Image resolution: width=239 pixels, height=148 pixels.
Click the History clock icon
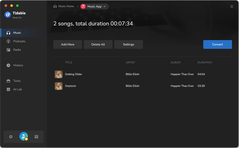coord(8,65)
